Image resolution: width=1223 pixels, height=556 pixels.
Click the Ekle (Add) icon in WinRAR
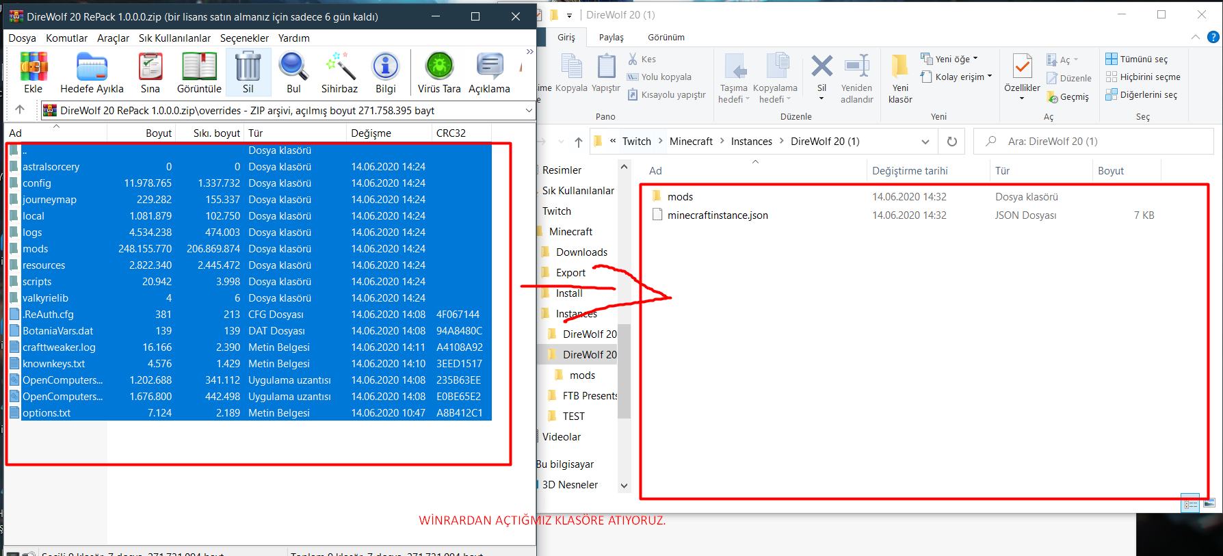(33, 72)
